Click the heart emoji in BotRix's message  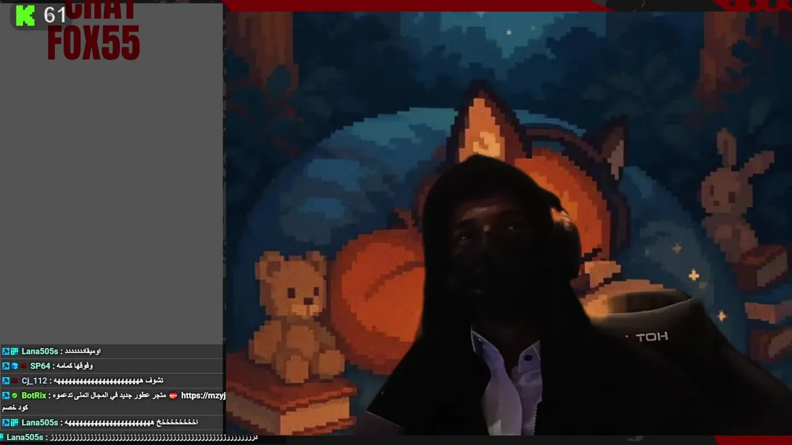[173, 396]
